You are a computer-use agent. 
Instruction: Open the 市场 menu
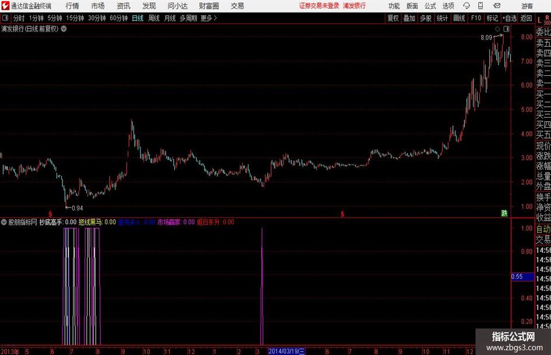pyautogui.click(x=98, y=6)
